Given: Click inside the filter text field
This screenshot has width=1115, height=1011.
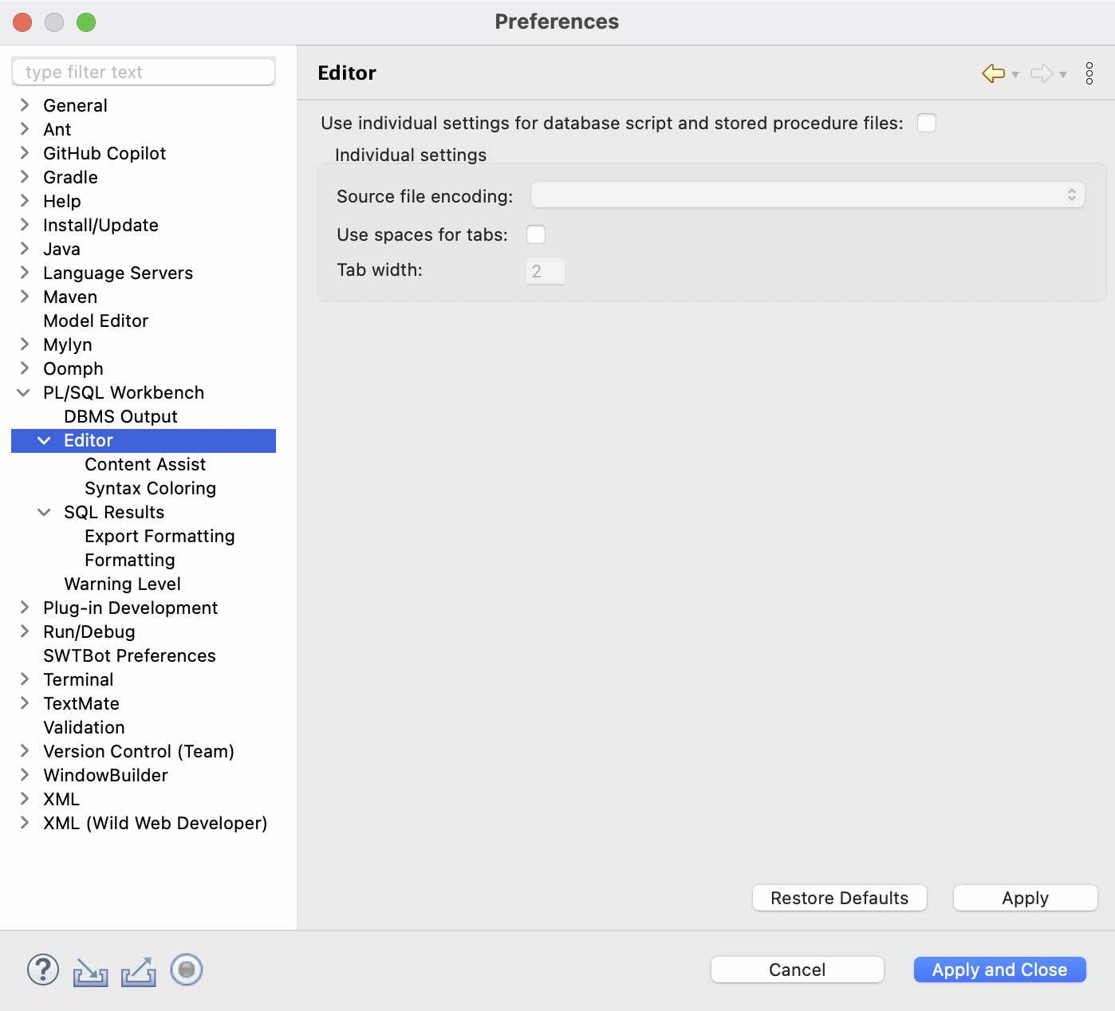Looking at the screenshot, I should point(144,72).
